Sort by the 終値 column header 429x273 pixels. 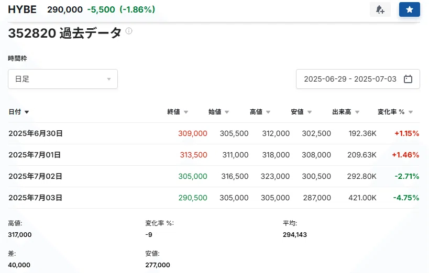(178, 112)
